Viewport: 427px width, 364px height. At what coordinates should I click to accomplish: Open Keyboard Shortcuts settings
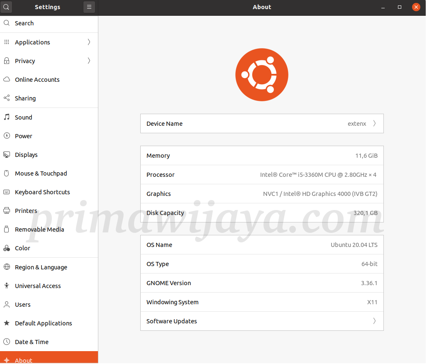(41, 192)
